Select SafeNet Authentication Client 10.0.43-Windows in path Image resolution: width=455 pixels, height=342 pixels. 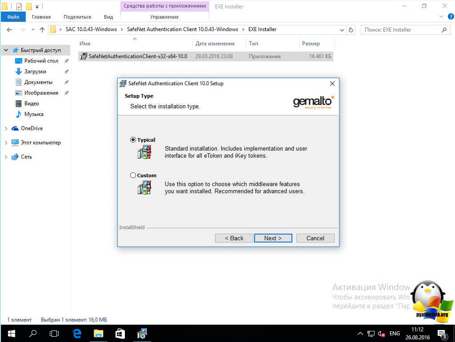click(183, 29)
